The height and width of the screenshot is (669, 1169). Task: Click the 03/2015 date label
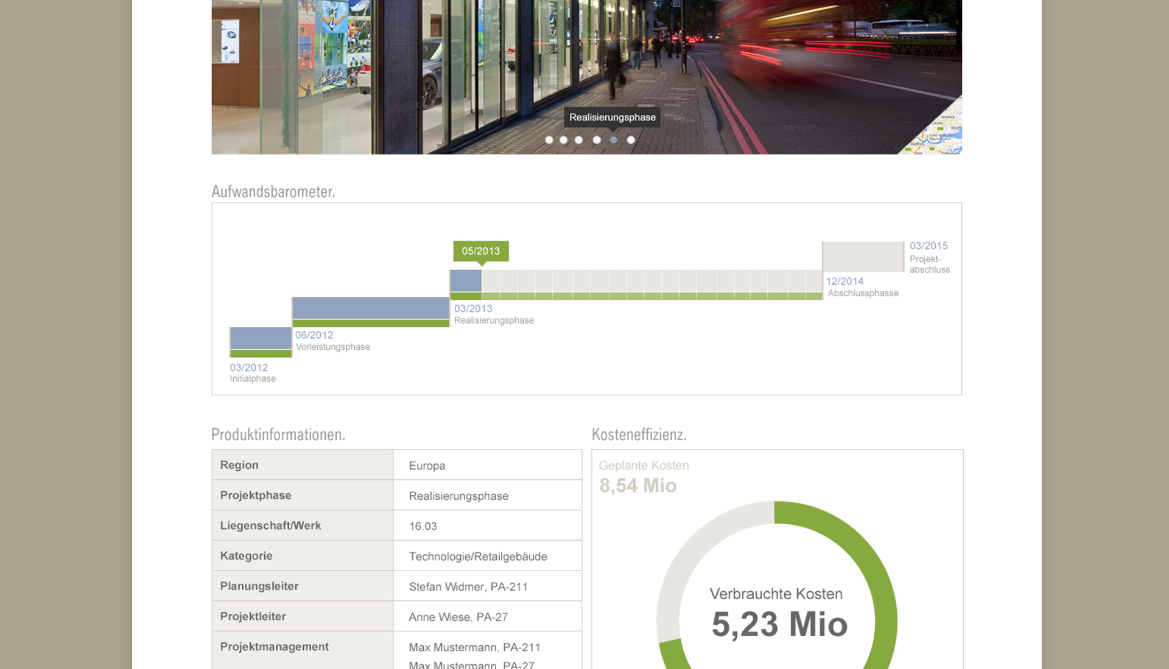point(929,246)
